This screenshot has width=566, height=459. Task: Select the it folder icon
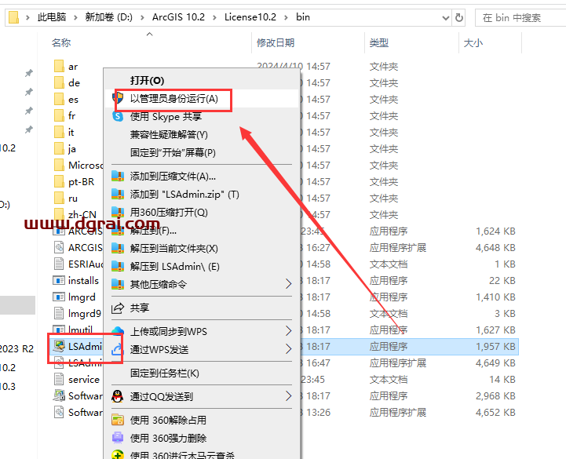[59, 132]
